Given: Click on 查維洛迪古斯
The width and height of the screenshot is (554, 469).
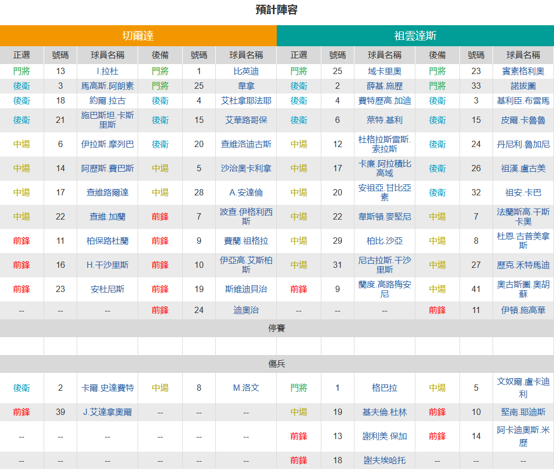Looking at the screenshot, I should click(x=246, y=144).
